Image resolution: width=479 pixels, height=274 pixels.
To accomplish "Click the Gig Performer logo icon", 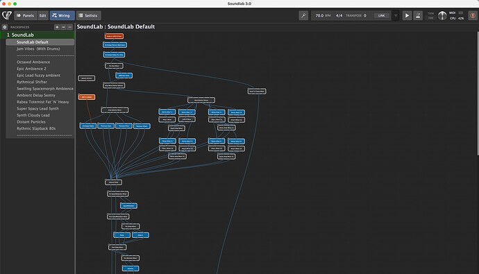I will click(x=7, y=15).
